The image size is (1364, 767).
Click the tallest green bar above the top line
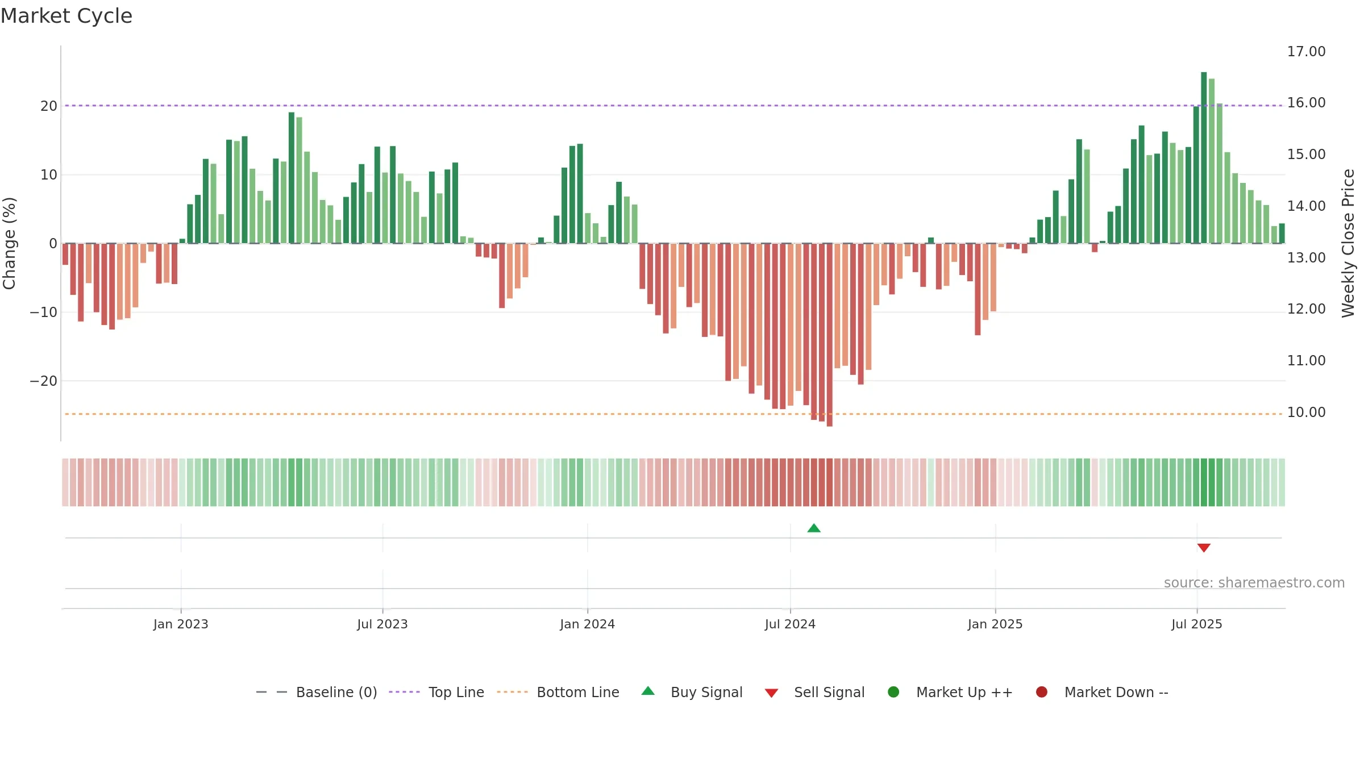[x=1204, y=157]
